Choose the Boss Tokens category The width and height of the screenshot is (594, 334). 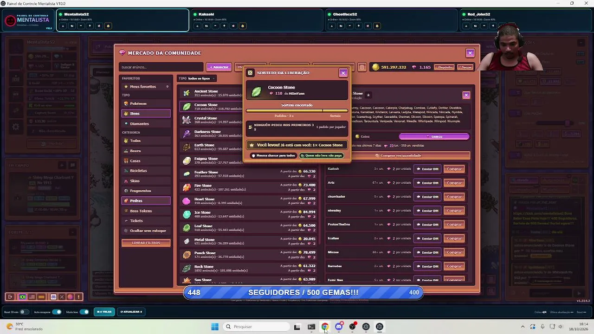click(146, 211)
